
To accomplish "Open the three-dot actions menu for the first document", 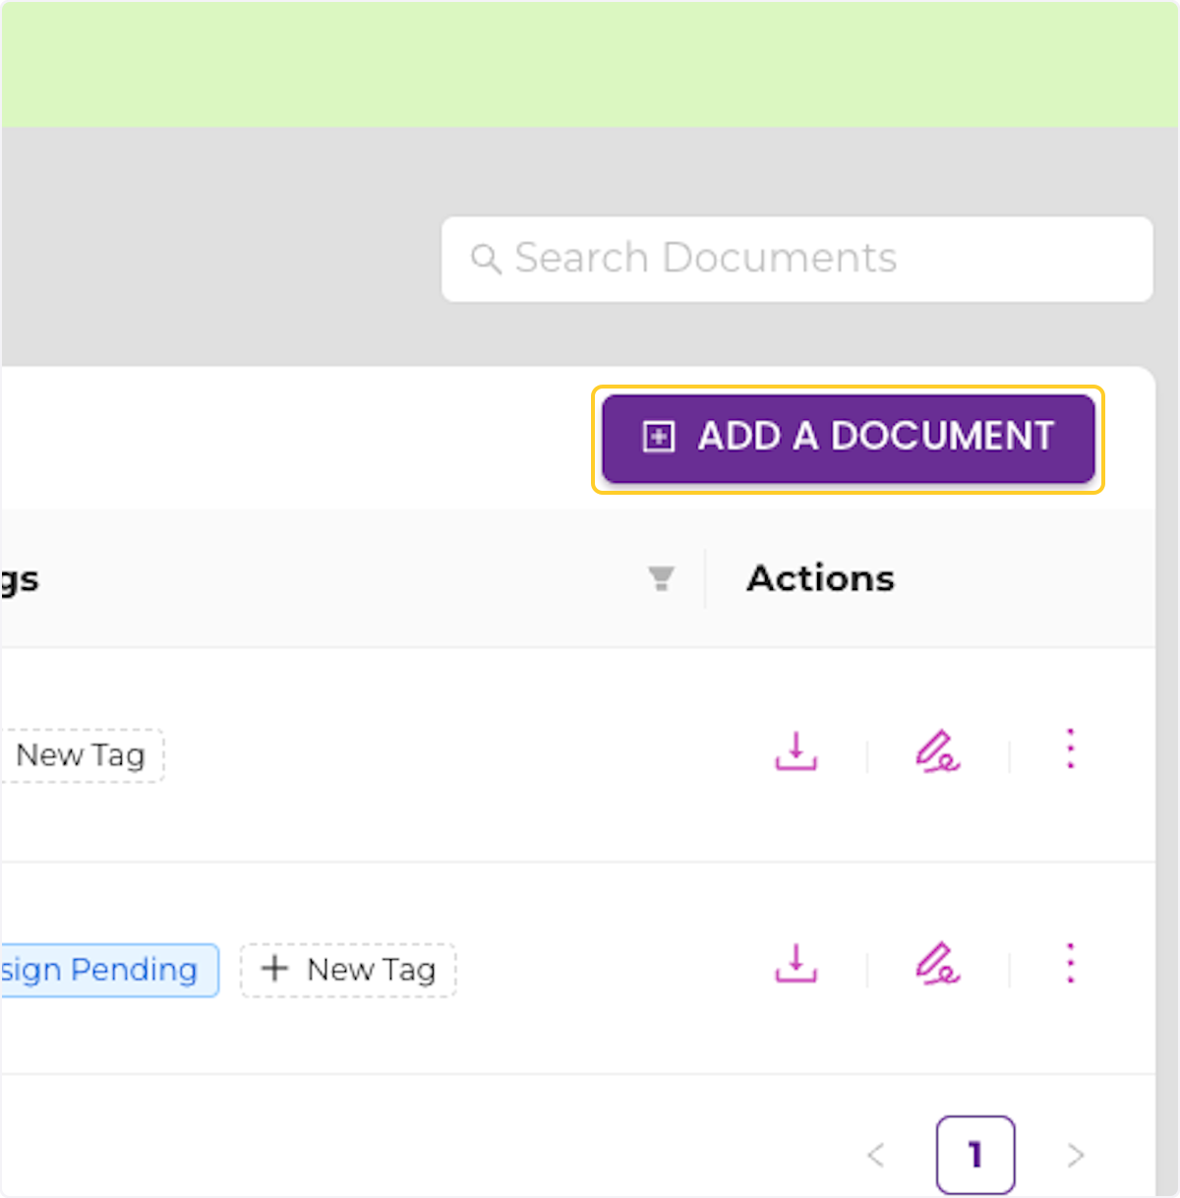I will click(x=1070, y=749).
